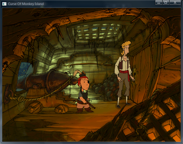Minimize the game window
183x144 pixels.
(159, 3)
